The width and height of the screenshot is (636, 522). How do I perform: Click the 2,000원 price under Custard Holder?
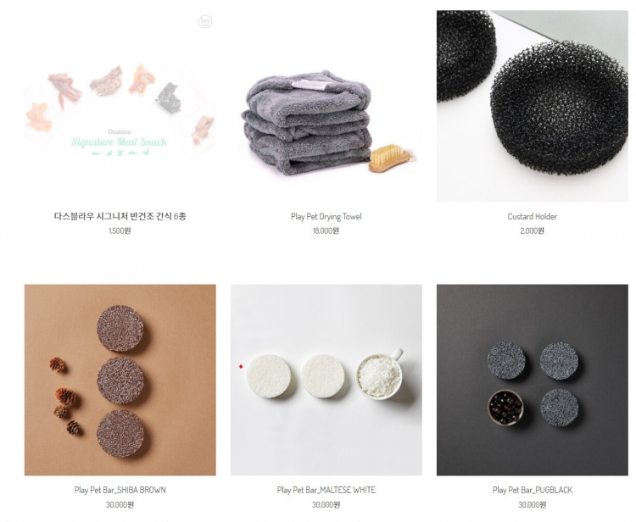(533, 231)
